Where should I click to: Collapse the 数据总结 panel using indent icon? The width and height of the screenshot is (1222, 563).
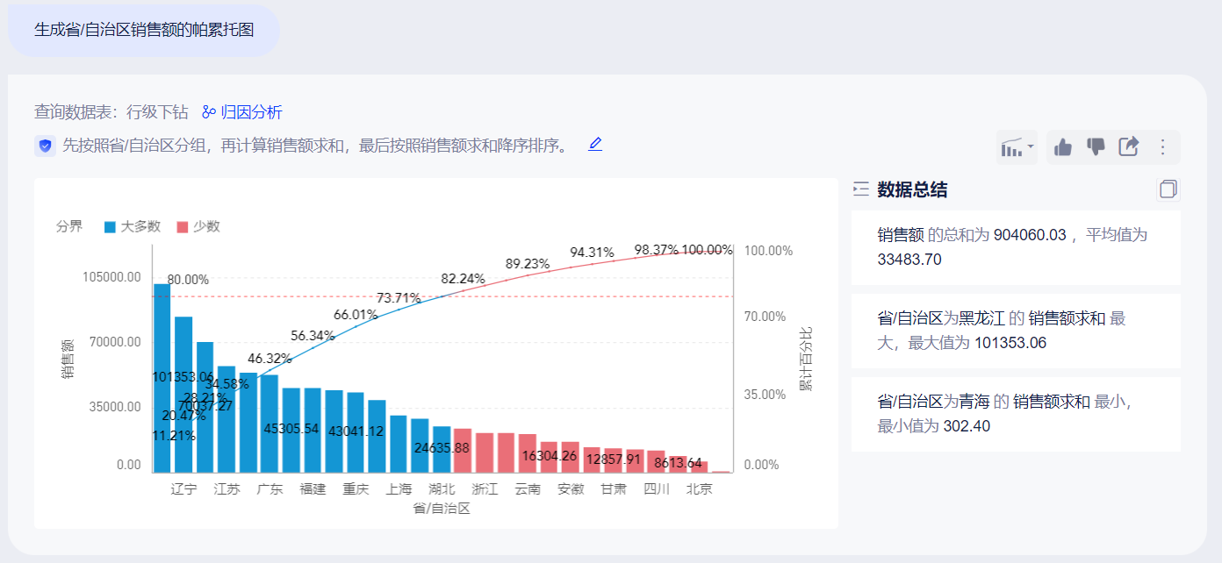(x=860, y=189)
